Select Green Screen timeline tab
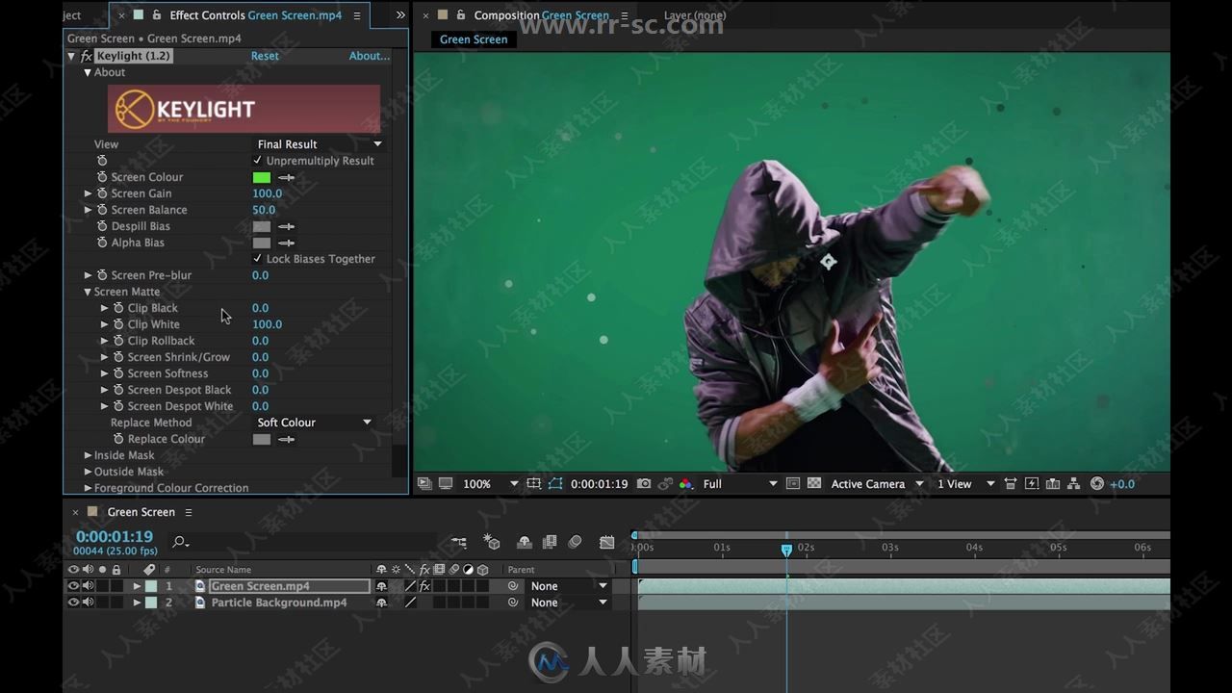The width and height of the screenshot is (1232, 693). [x=141, y=512]
